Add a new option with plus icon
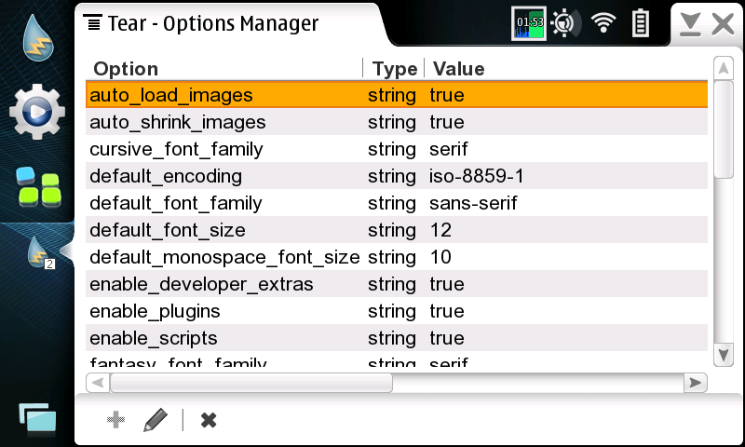The width and height of the screenshot is (745, 447). pos(115,420)
